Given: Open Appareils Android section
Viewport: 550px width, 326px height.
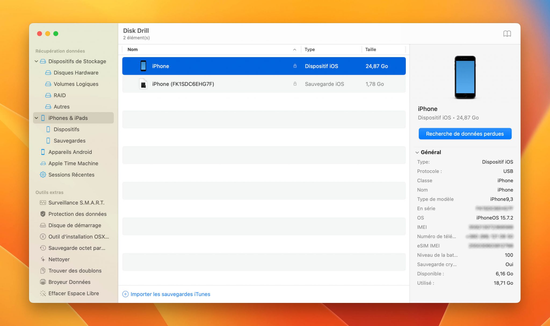Looking at the screenshot, I should click(70, 152).
